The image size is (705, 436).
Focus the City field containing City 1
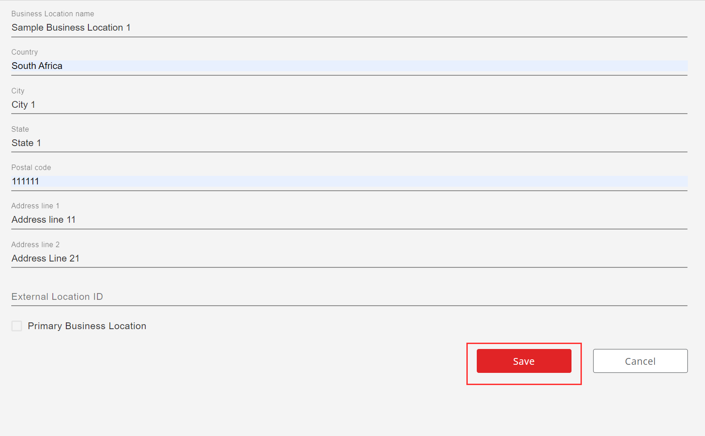click(x=349, y=105)
